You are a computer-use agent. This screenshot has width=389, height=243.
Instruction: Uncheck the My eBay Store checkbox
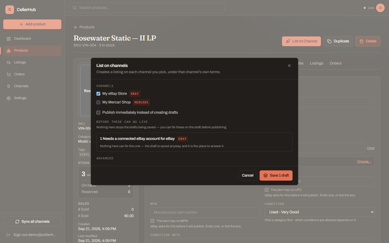[98, 94]
